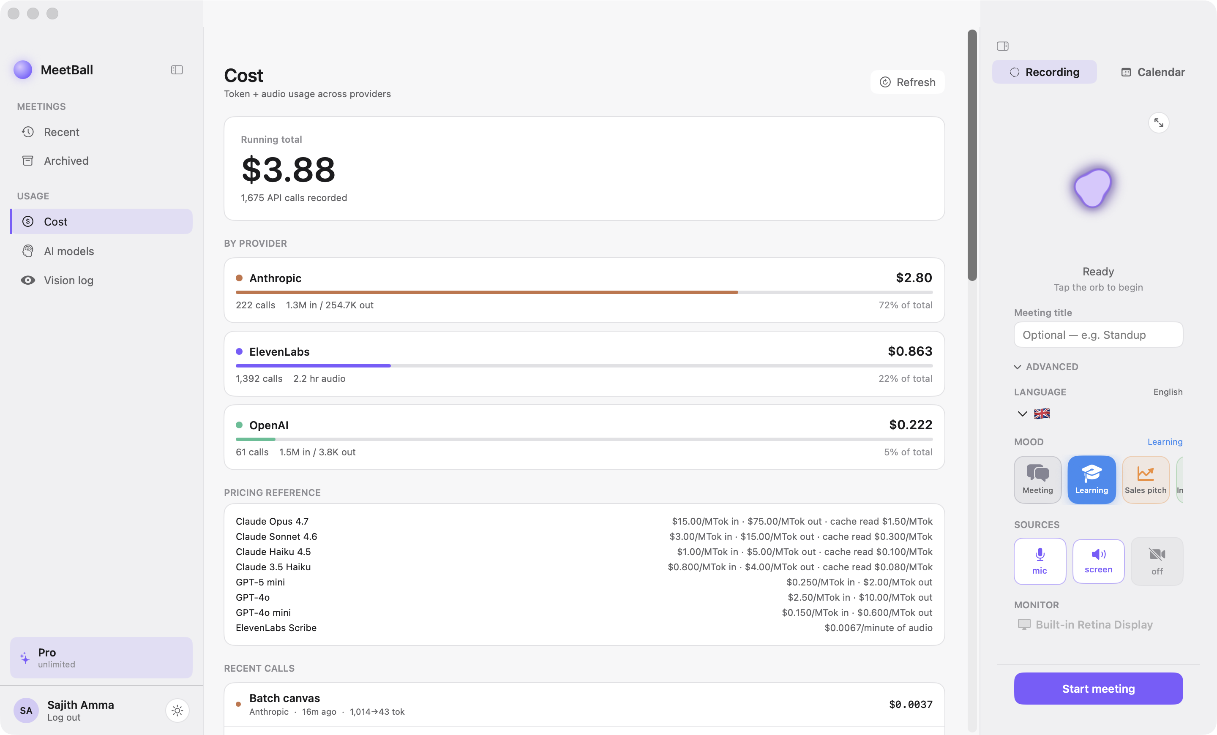Toggle the camera source currently off
The width and height of the screenshot is (1217, 735).
click(1157, 561)
